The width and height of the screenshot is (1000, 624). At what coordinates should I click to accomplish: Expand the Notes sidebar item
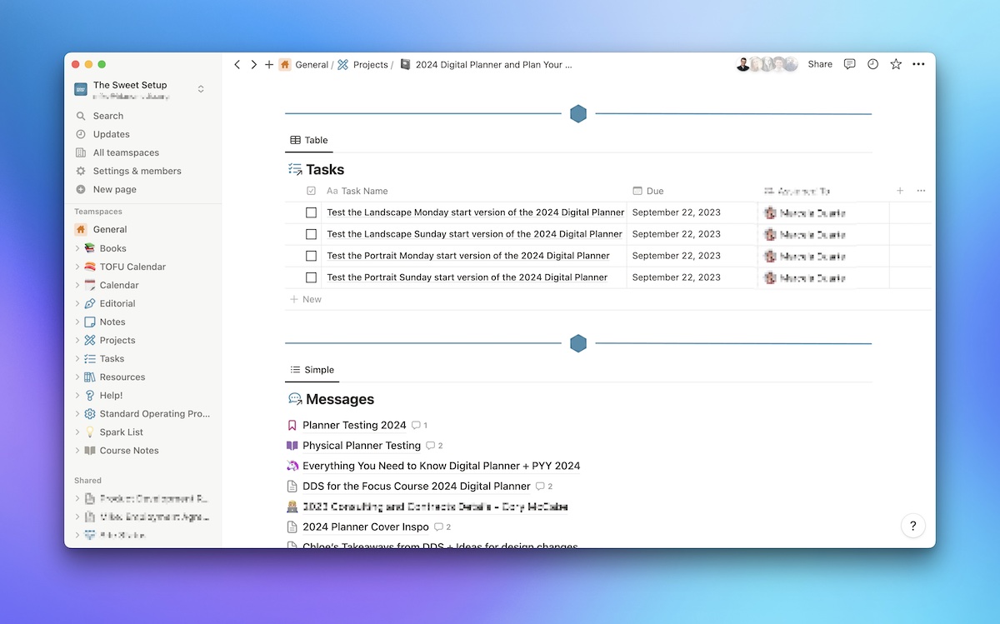pyautogui.click(x=77, y=322)
